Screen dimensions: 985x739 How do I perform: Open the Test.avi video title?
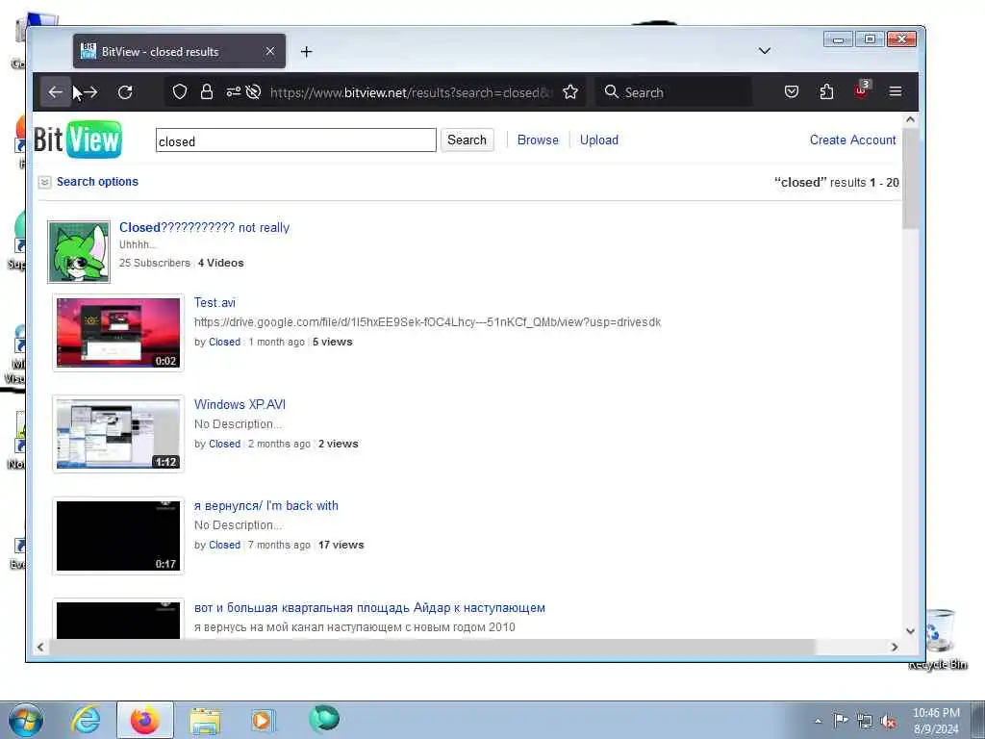(215, 302)
